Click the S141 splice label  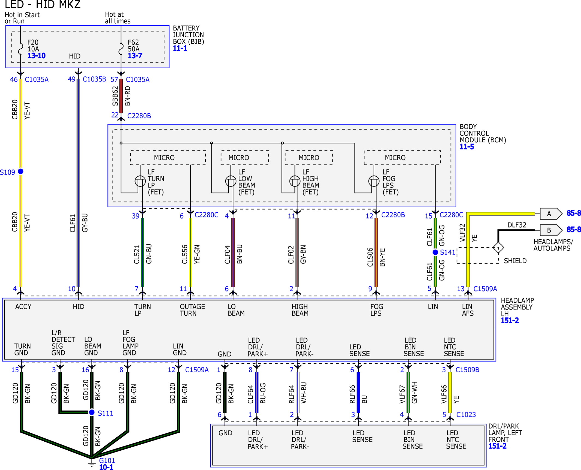coord(448,252)
